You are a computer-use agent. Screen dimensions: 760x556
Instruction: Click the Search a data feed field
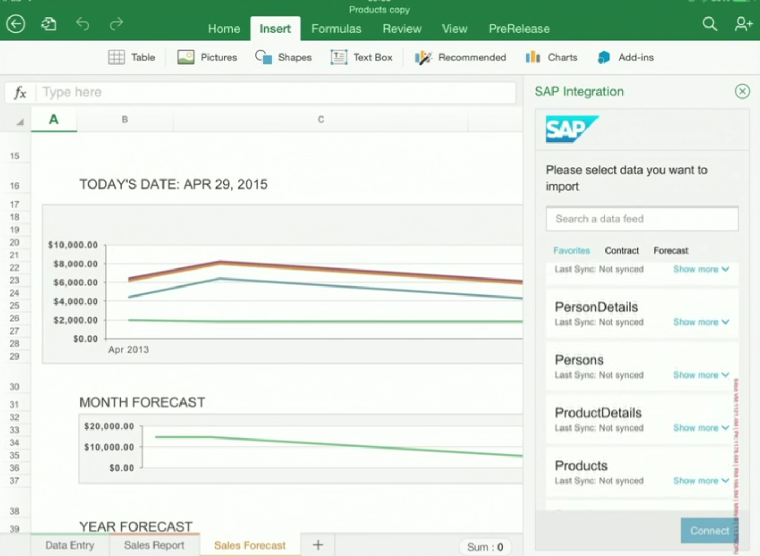click(x=641, y=219)
